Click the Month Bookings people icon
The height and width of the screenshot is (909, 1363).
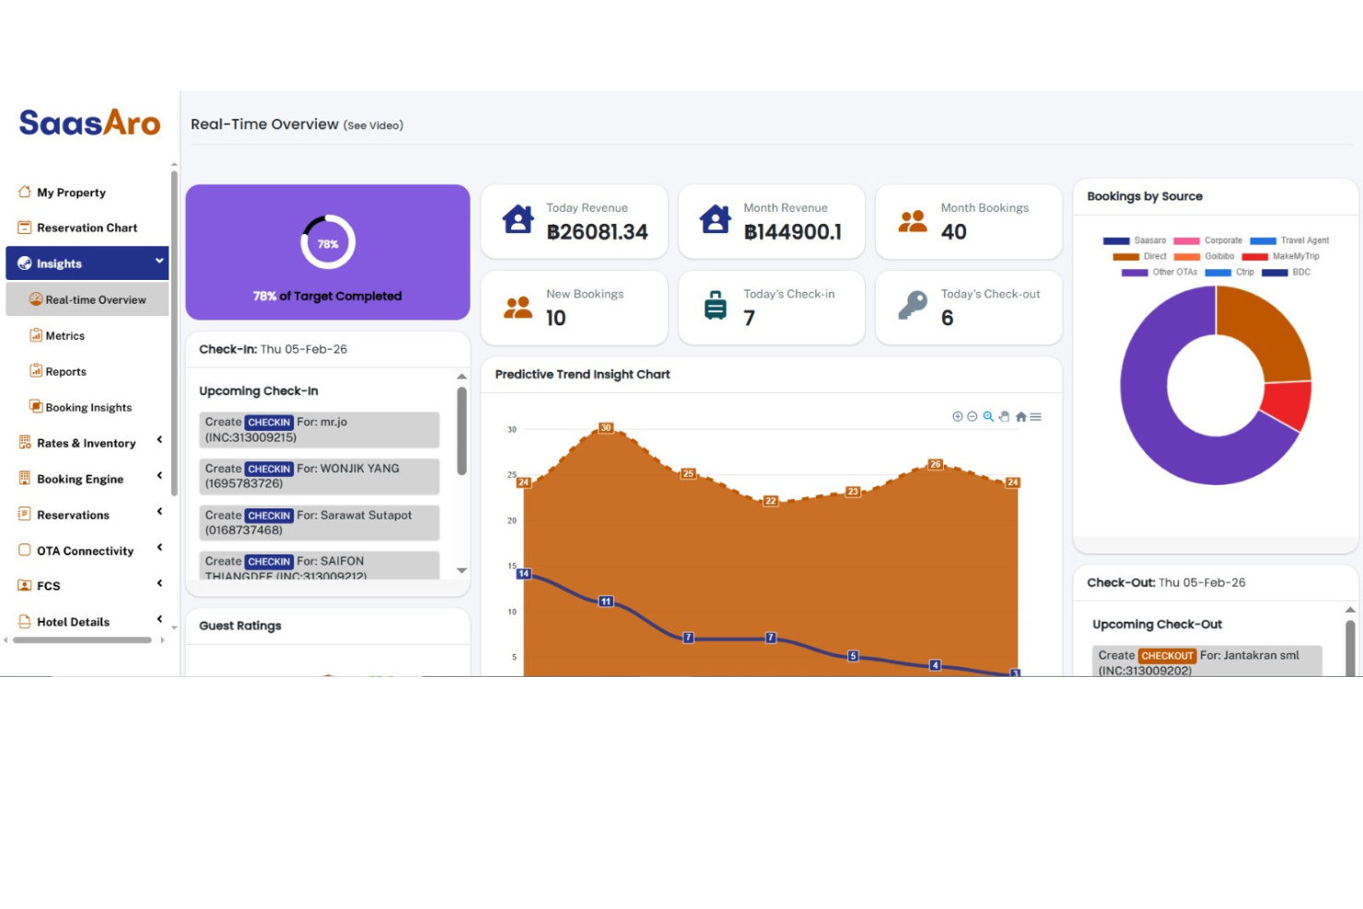pyautogui.click(x=913, y=221)
